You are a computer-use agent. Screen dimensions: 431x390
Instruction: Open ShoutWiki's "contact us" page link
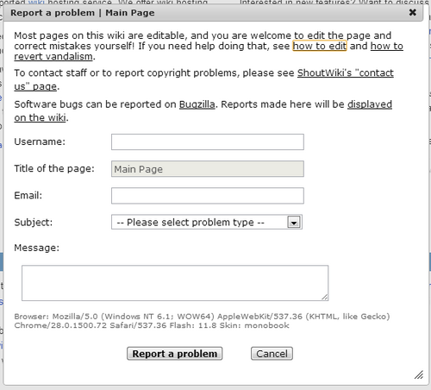[x=345, y=73]
